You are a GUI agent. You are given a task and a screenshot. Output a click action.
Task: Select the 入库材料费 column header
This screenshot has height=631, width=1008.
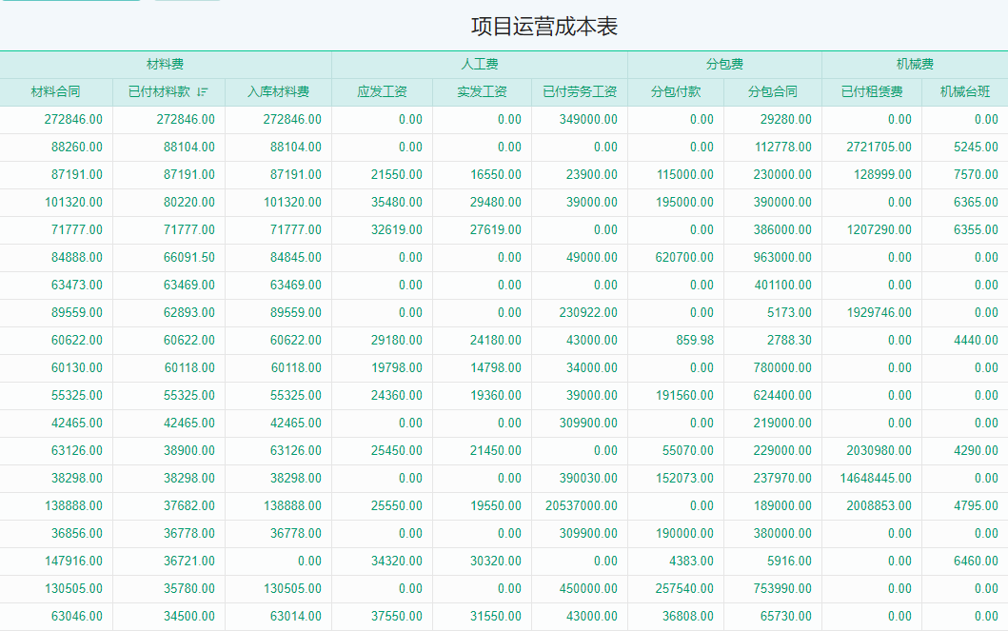(x=278, y=92)
